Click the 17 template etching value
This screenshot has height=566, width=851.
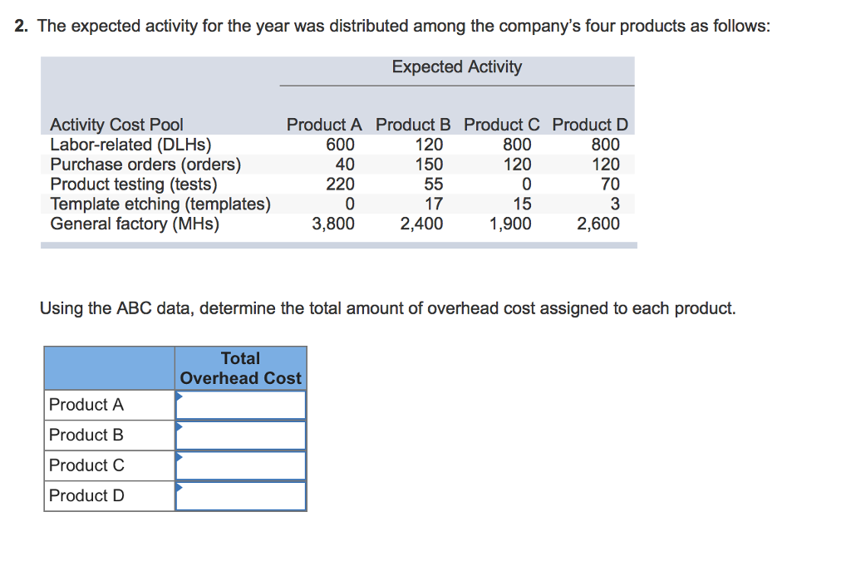434,204
